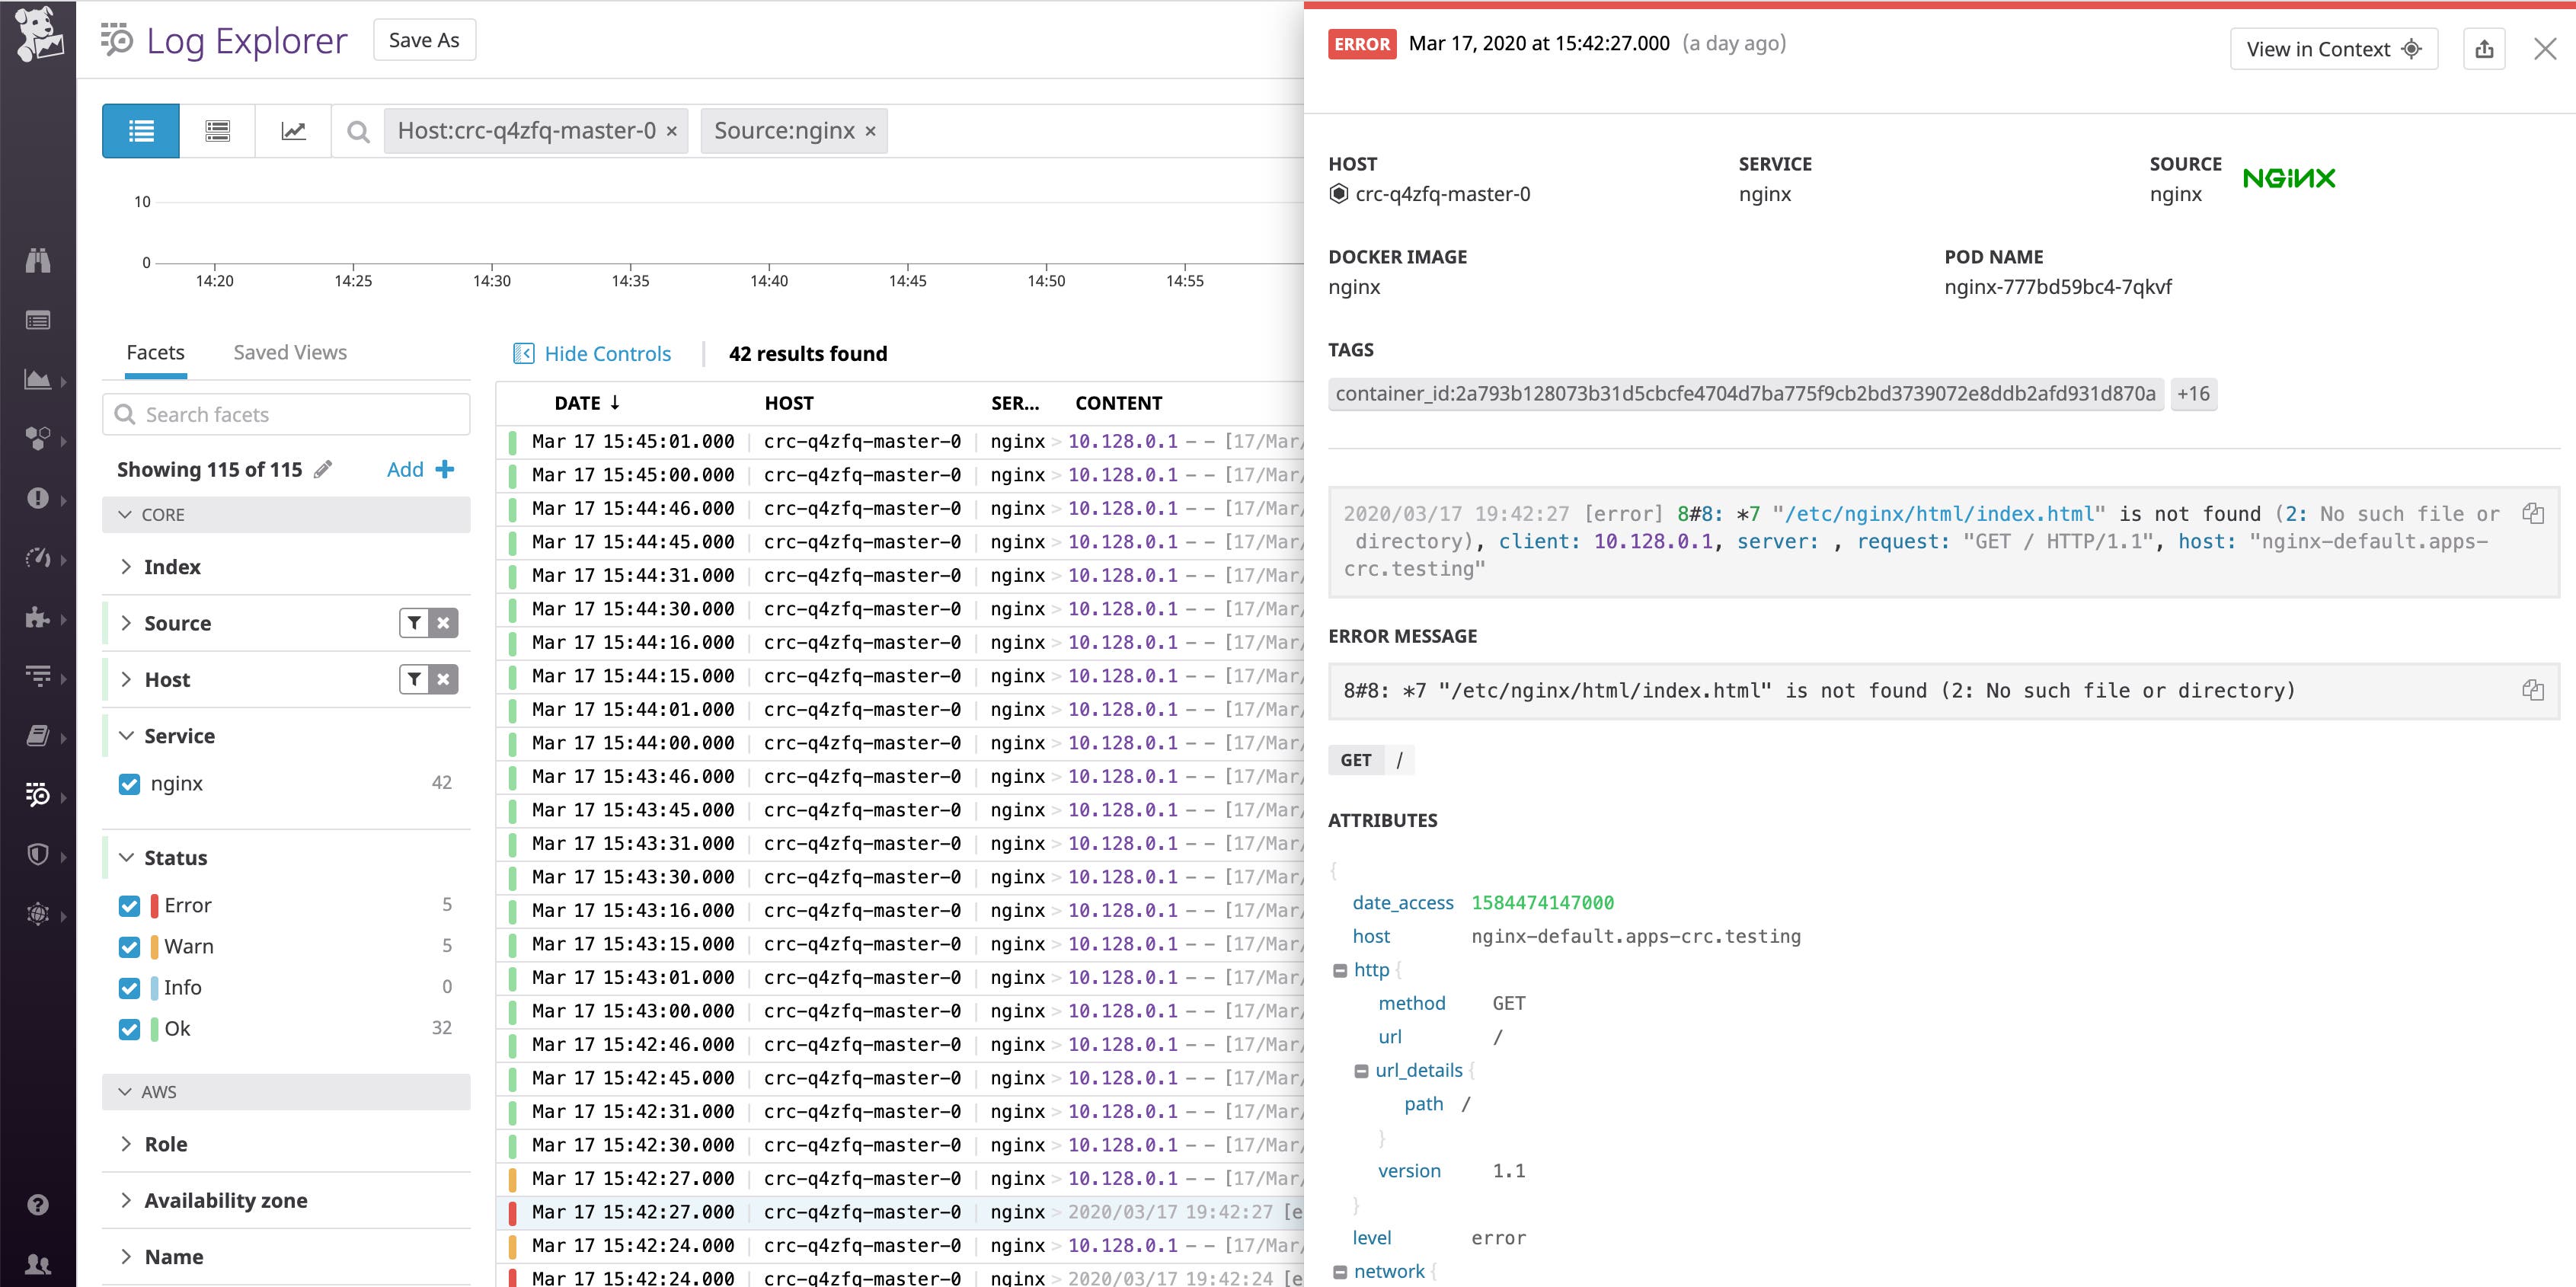This screenshot has height=1287, width=2576.
Task: Click inside the Search facets field
Action: [x=285, y=414]
